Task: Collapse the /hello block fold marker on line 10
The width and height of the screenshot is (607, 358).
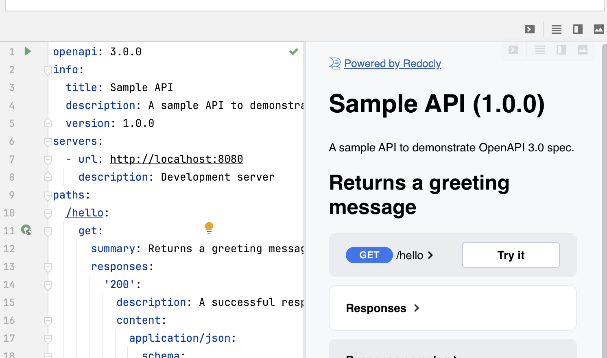Action: [x=48, y=213]
